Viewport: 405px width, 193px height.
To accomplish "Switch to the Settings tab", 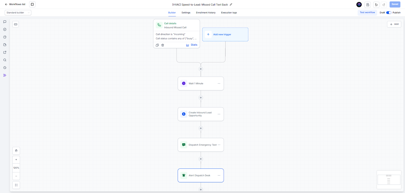I will point(186,13).
